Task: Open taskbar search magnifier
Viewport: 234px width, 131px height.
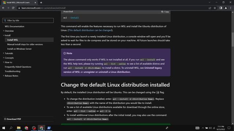Action: 11,128
